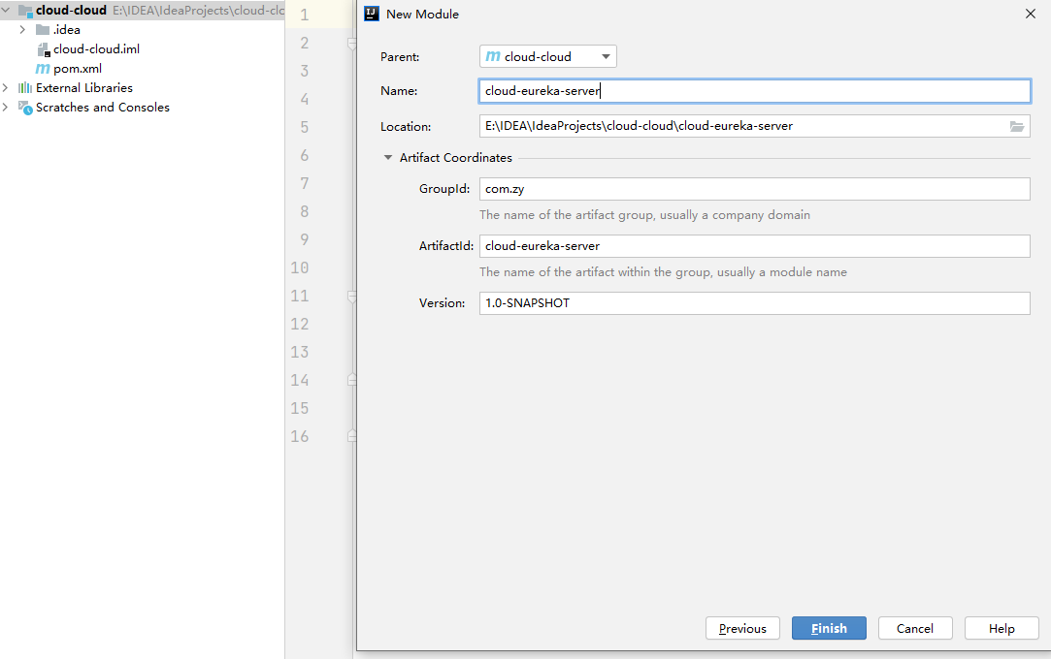This screenshot has width=1051, height=659.
Task: Open Help for the New Module dialog
Action: pyautogui.click(x=1001, y=629)
